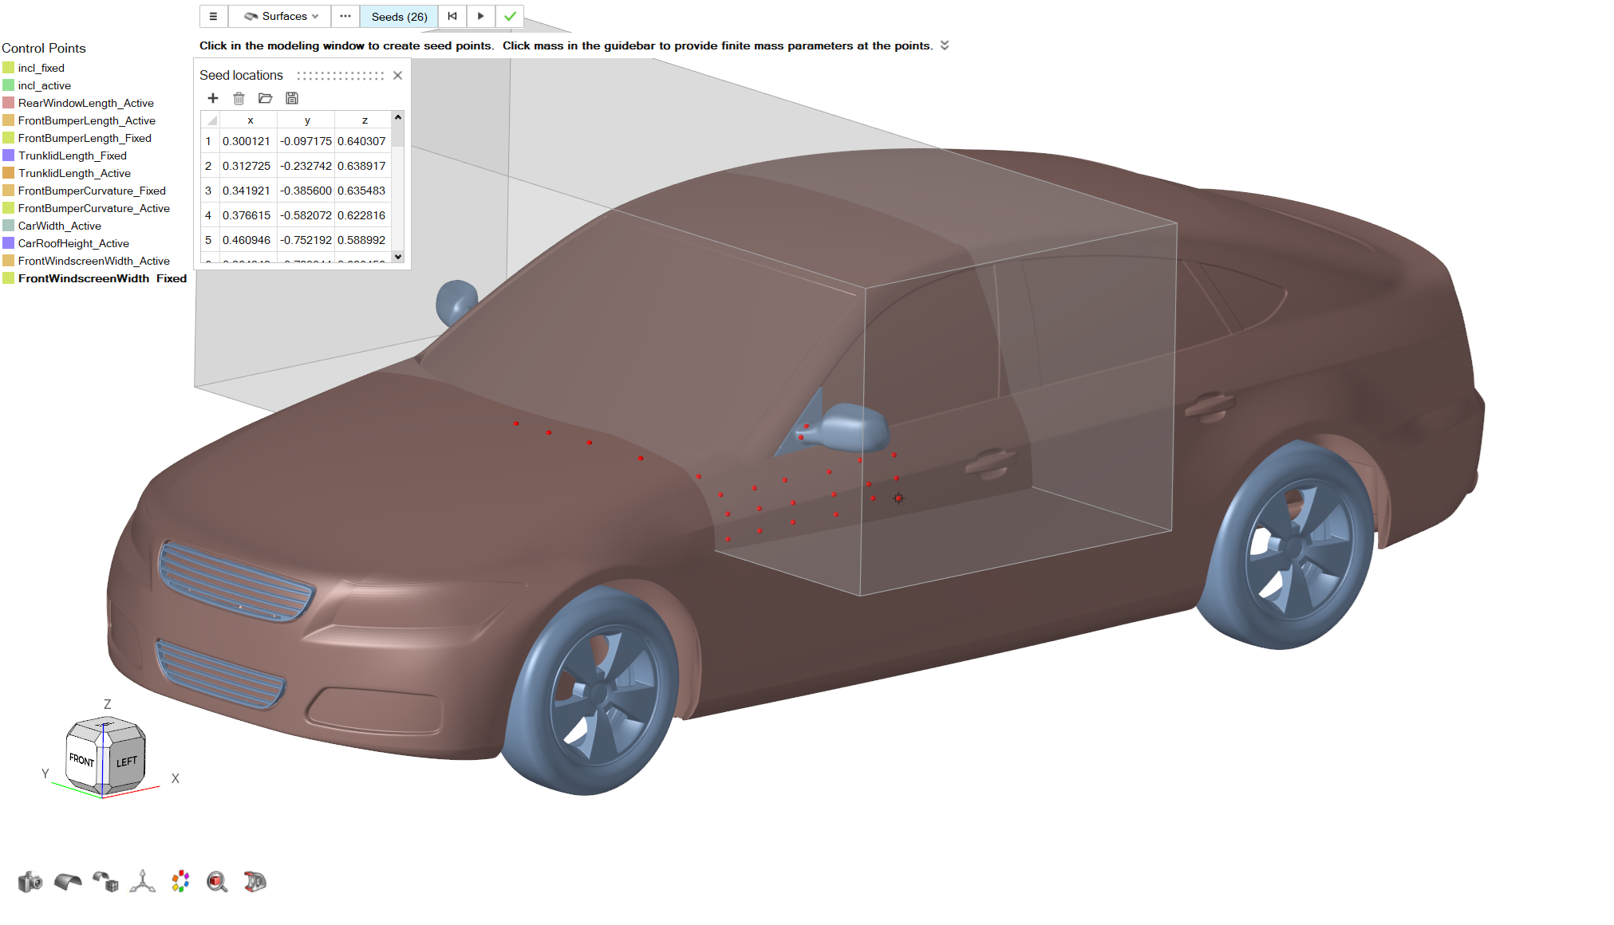Screen dimensions: 1614x925
Task: Open the Surfaces selector dropdown
Action: [x=281, y=16]
